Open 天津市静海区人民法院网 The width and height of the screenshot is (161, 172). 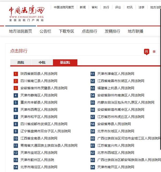point(39,95)
